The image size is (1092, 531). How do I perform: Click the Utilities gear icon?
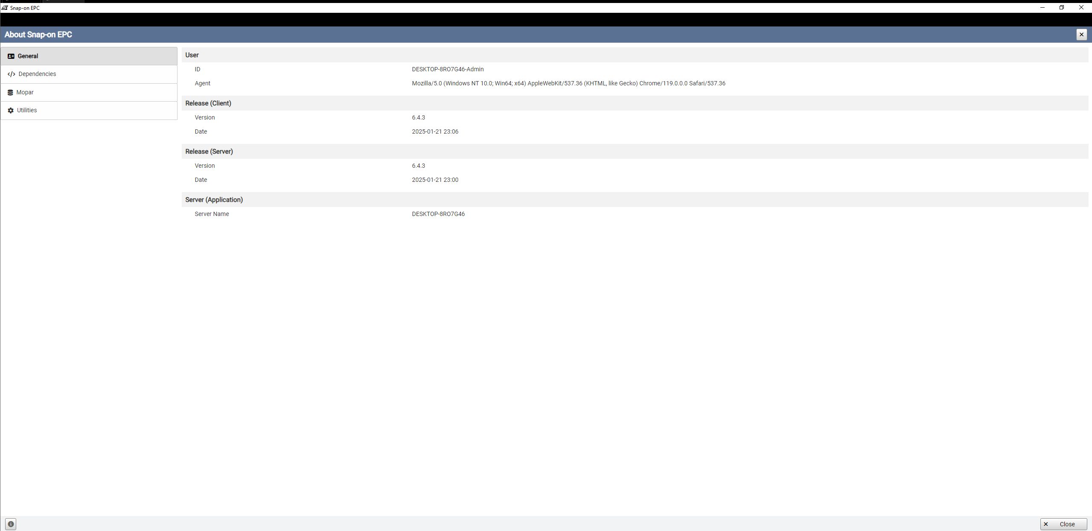[11, 111]
